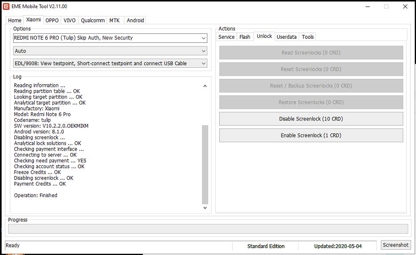The width and height of the screenshot is (416, 255).
Task: Click the 'Checking need payment ... YES' line
Action: pyautogui.click(x=50, y=160)
